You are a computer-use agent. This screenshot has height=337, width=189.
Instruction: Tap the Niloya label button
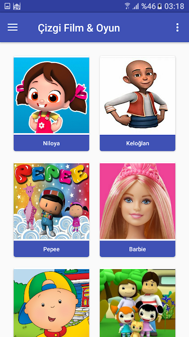pyautogui.click(x=51, y=143)
